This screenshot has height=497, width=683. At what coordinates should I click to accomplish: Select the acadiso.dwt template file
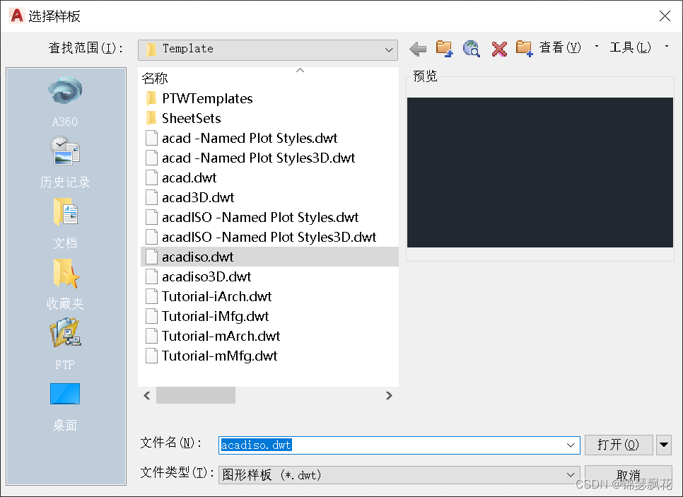point(269,257)
